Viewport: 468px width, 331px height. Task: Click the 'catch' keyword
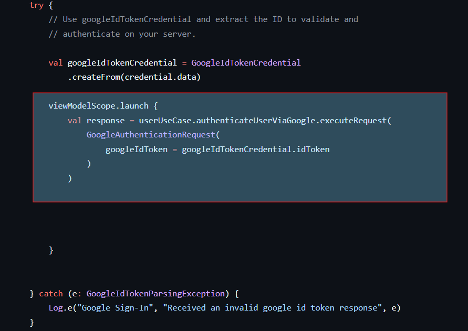pos(50,293)
